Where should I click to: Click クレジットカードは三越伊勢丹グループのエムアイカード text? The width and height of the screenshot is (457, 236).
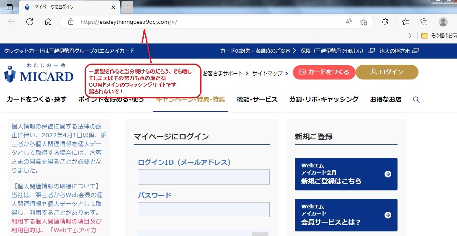(x=69, y=51)
